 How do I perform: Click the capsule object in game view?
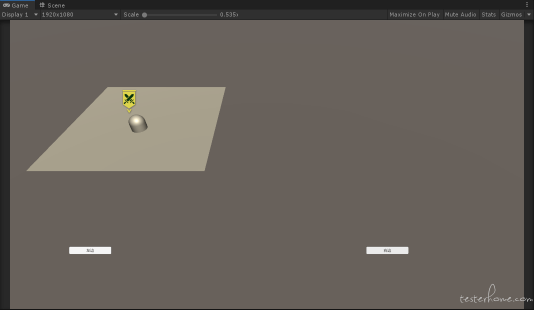tap(138, 123)
